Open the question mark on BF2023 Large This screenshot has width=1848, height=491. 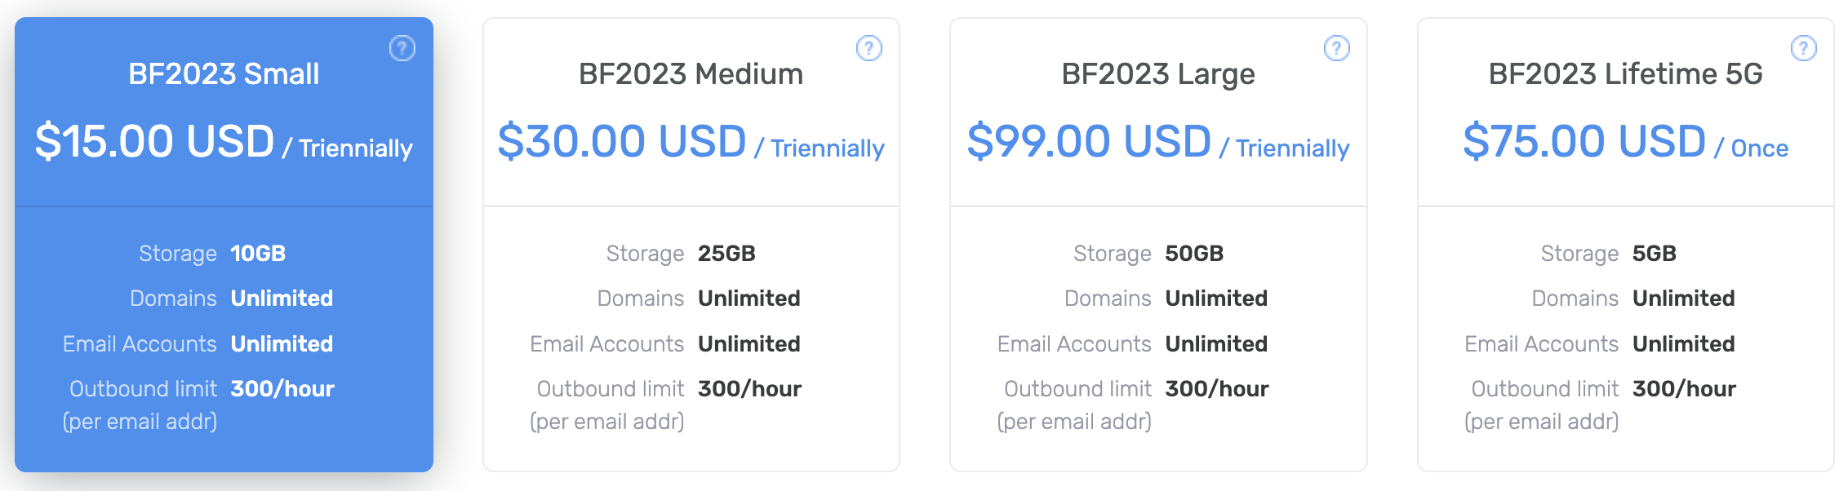(1336, 48)
